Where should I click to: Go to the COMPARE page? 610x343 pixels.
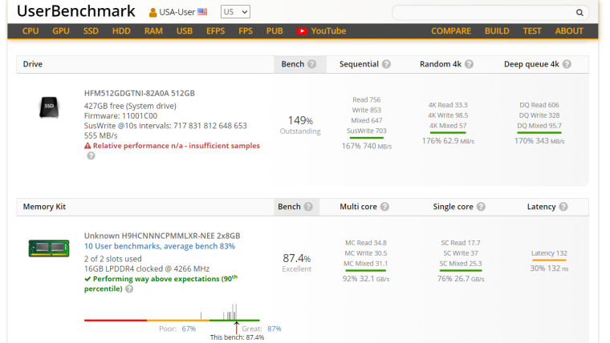point(451,31)
